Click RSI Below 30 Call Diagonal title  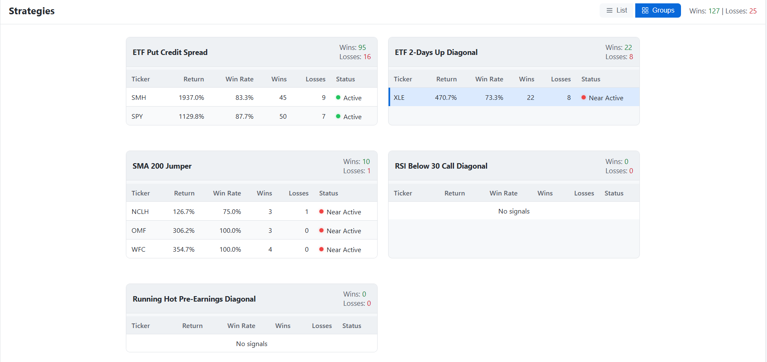(x=441, y=166)
